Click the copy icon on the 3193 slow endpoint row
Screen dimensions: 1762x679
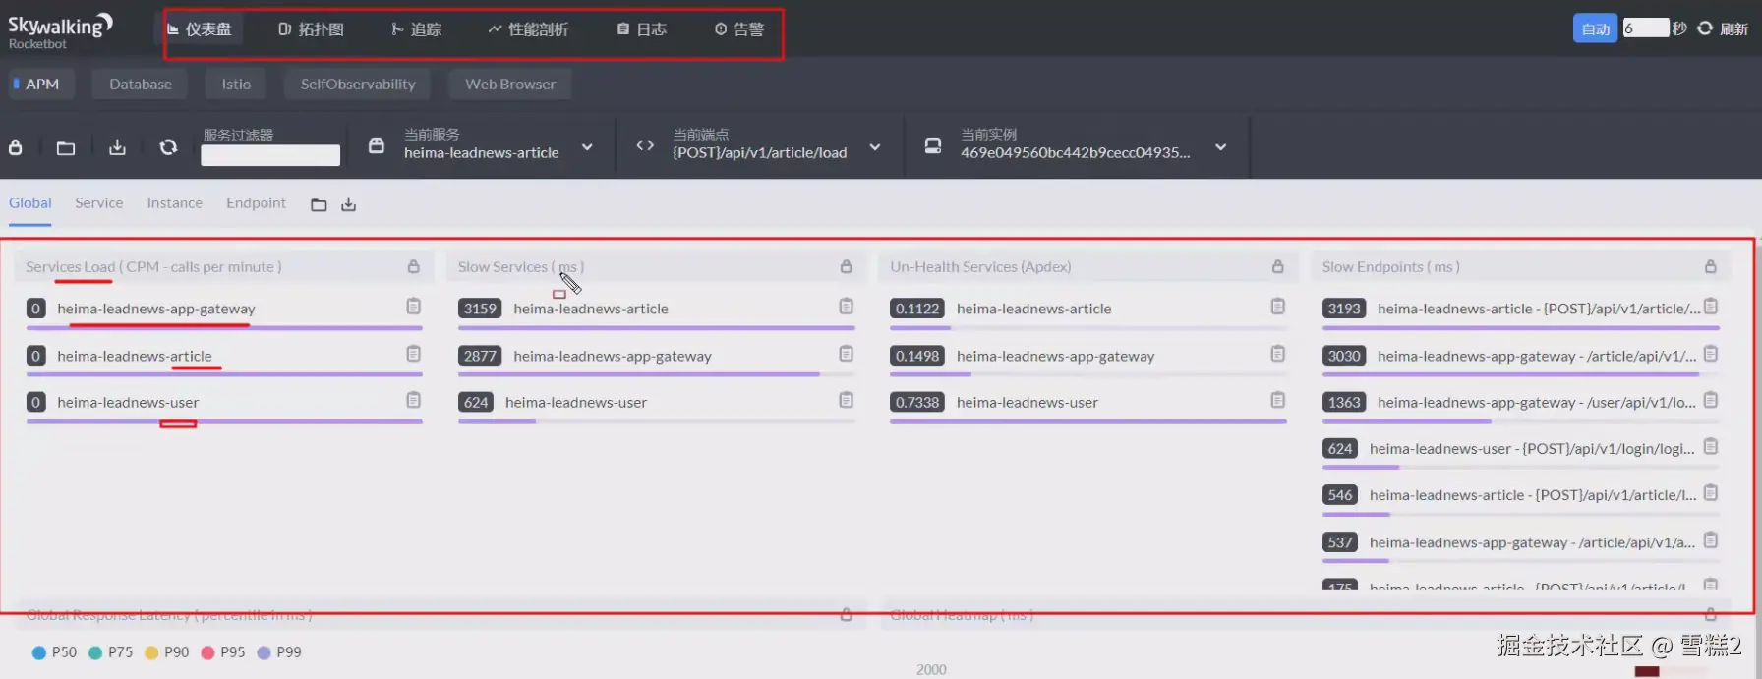(1711, 306)
